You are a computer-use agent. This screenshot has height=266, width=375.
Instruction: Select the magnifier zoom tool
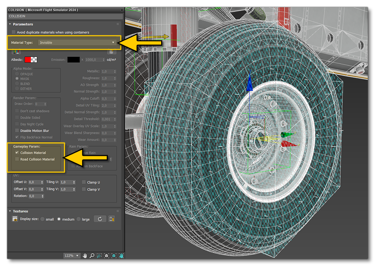click(x=92, y=256)
